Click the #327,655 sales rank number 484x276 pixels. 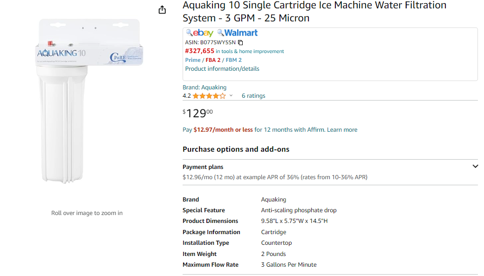click(x=199, y=51)
